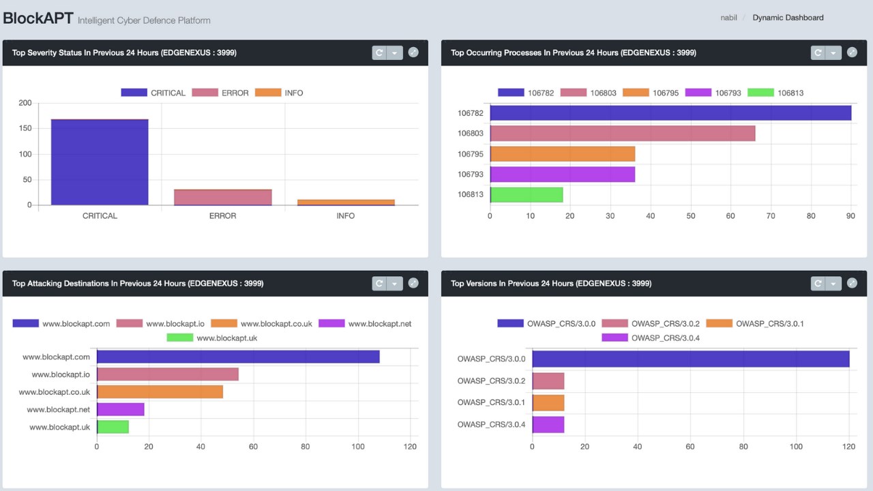
Task: Click the Dynamic Dashboard breadcrumb
Action: [788, 18]
